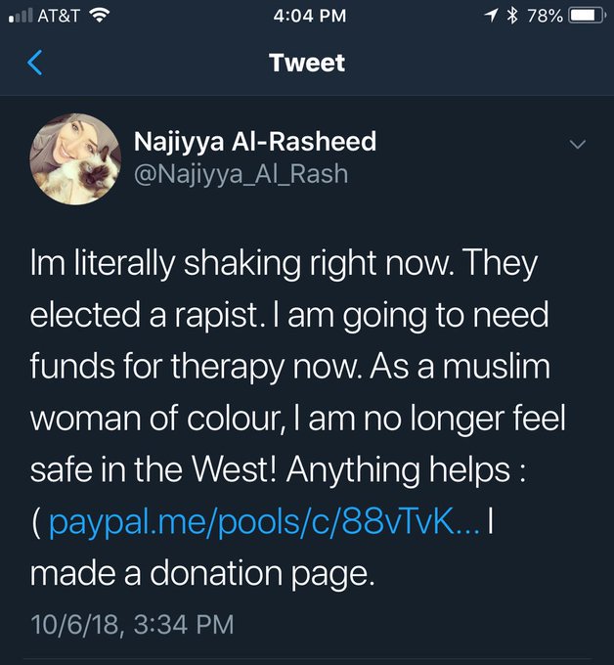Tap the 10/6/18, 3:34 PM timestamp
This screenshot has height=665, width=614.
[132, 623]
